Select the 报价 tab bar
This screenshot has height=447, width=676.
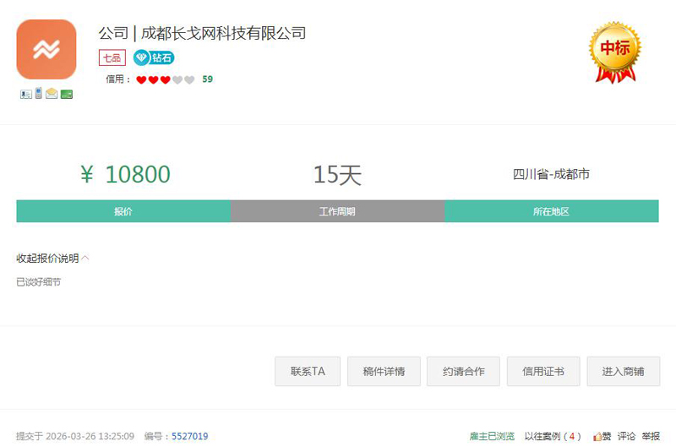click(x=123, y=211)
